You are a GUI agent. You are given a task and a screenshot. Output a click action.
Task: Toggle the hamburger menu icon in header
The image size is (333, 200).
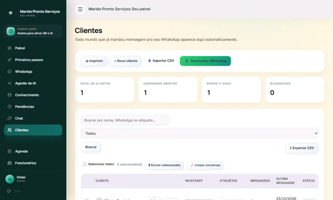pos(80,9)
